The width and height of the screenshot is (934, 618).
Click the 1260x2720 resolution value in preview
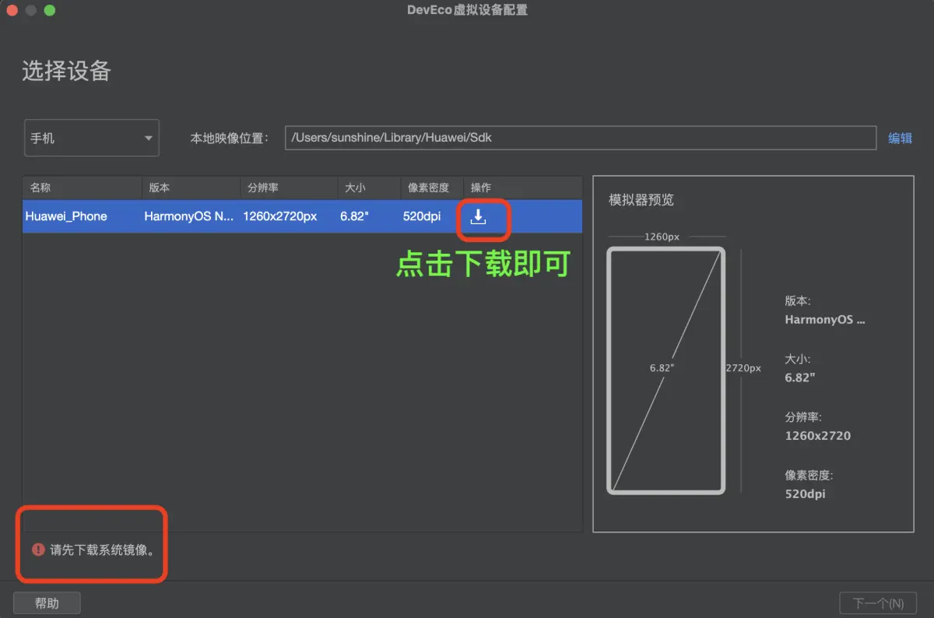click(818, 436)
